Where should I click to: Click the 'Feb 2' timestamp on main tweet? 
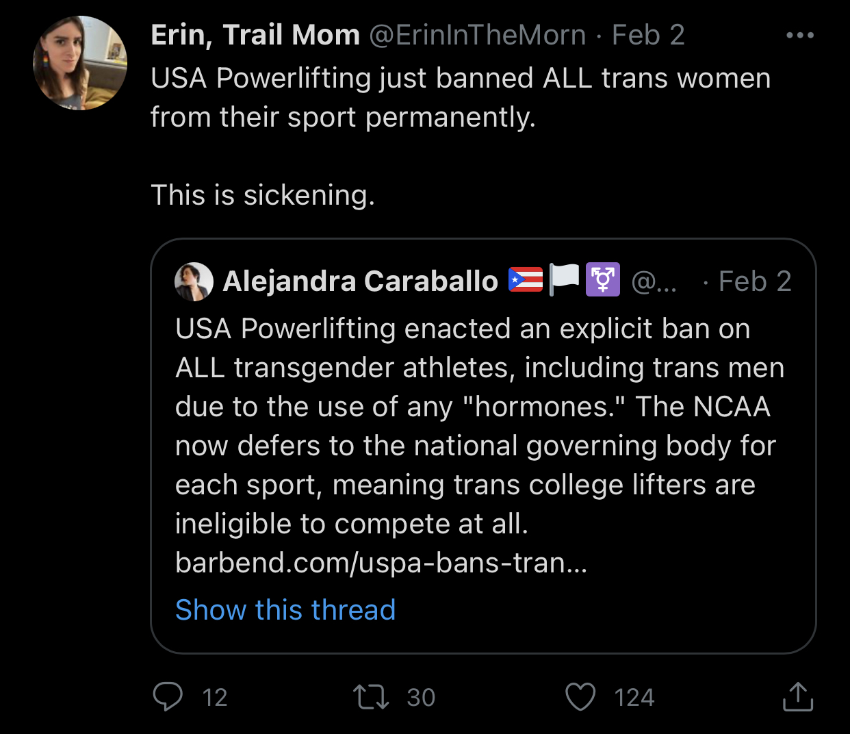click(x=648, y=35)
